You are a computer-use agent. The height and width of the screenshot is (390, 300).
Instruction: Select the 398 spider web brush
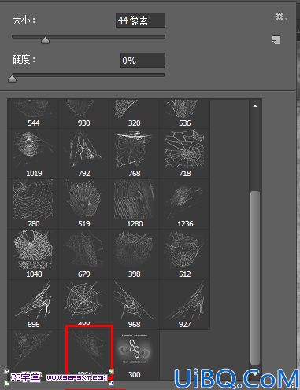pos(134,254)
